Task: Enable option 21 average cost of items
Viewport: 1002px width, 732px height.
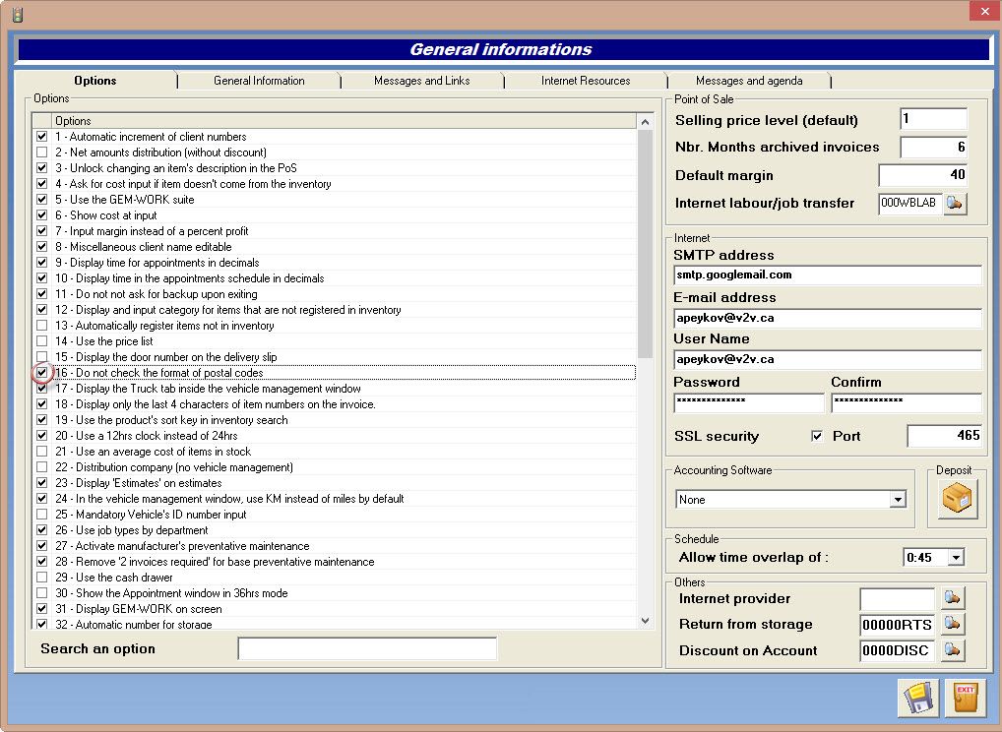Action: point(41,452)
